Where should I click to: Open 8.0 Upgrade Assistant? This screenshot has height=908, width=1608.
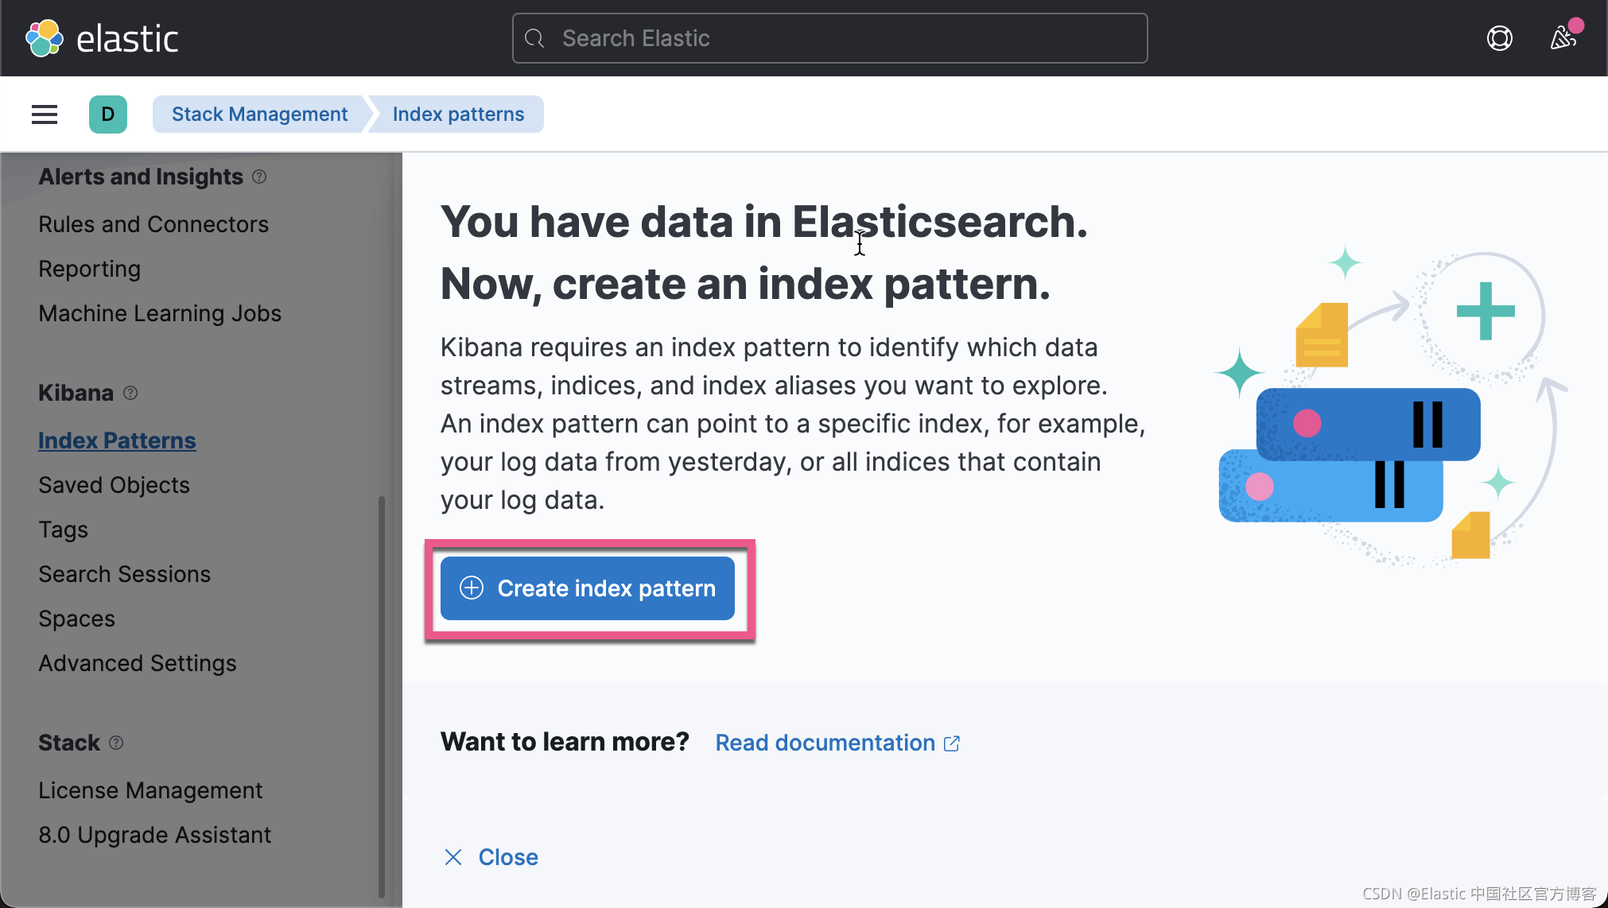[x=154, y=835]
